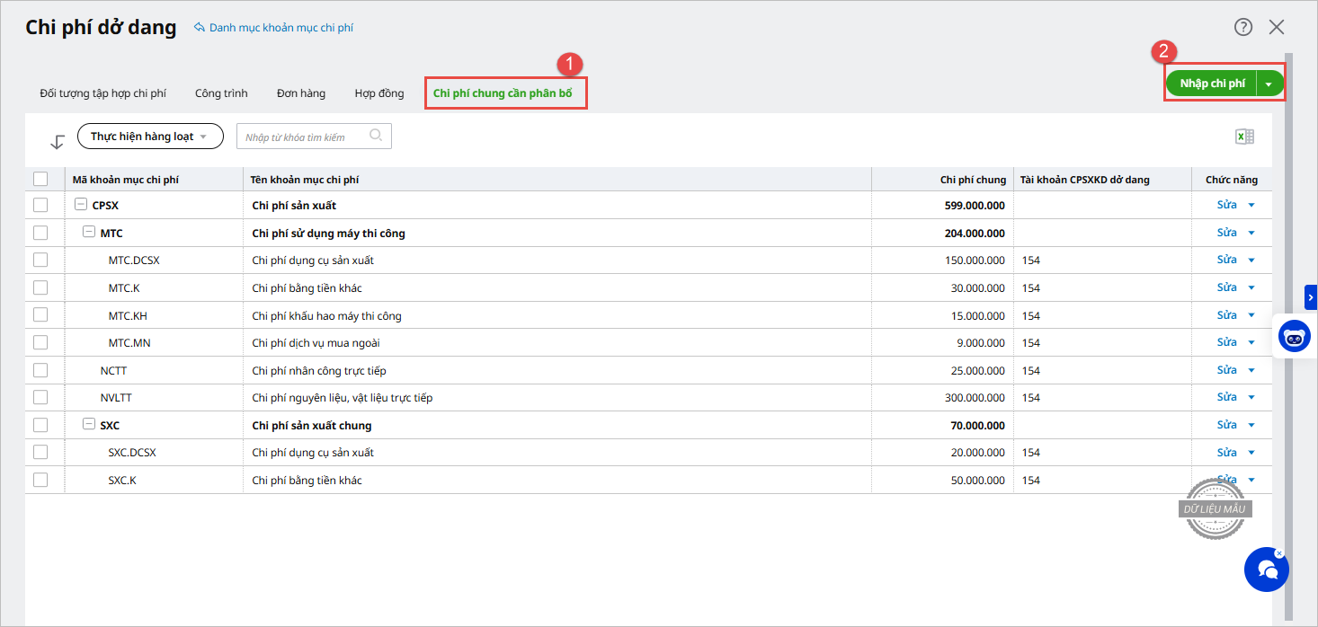Open the help question mark icon

tap(1243, 27)
